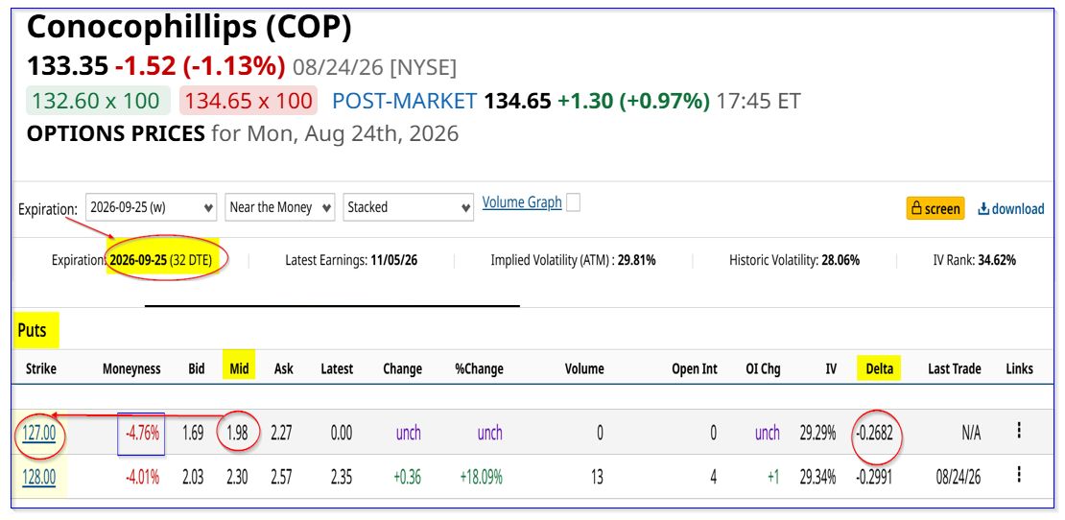The height and width of the screenshot is (520, 1065).
Task: Sort by the Moneyness column header
Action: pos(131,368)
